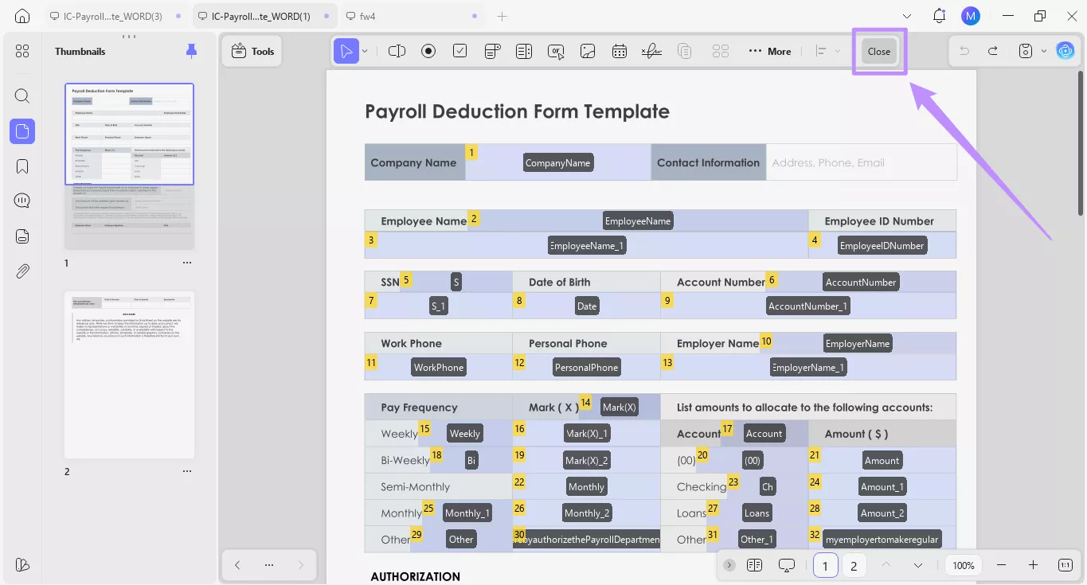Go to the home screen icon
The image size is (1087, 585).
[x=22, y=16]
